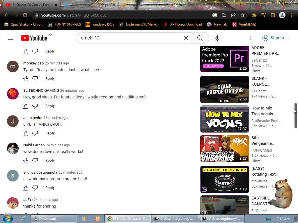Launch Internet Explorer from the taskbar
This screenshot has width=298, height=223.
(x=23, y=219)
